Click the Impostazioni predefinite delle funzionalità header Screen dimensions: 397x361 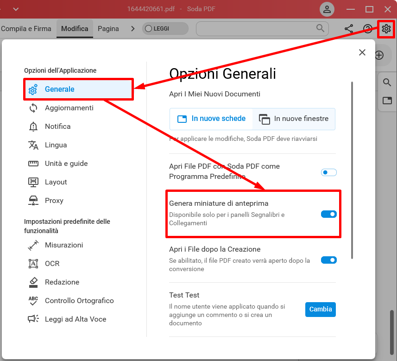click(67, 226)
